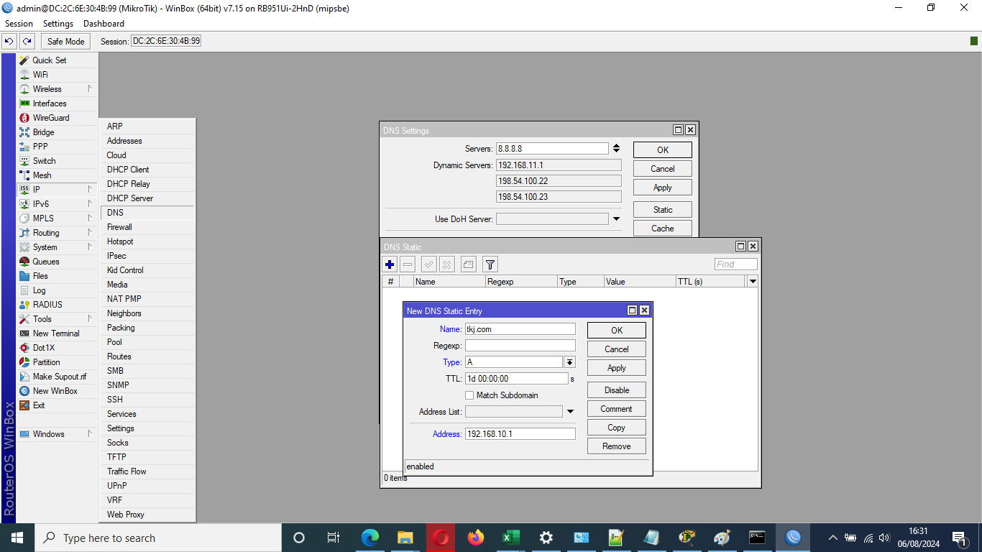Viewport: 982px width, 552px height.
Task: Open Partition in the sidebar
Action: point(57,362)
